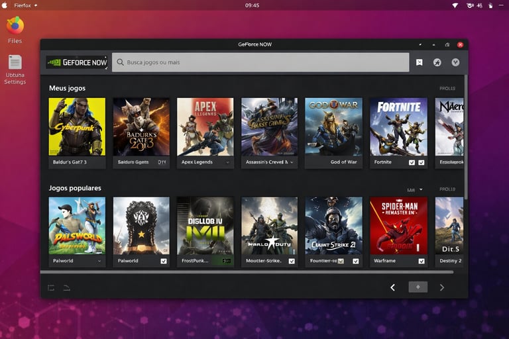Click the return-arrow icon in the bottom bar
The width and height of the screenshot is (509, 339).
pos(66,288)
